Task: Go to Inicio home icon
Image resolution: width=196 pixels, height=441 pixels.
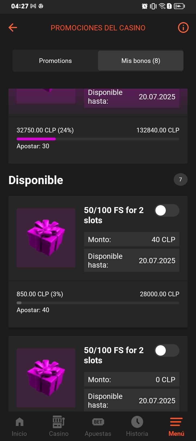Action: (19, 422)
